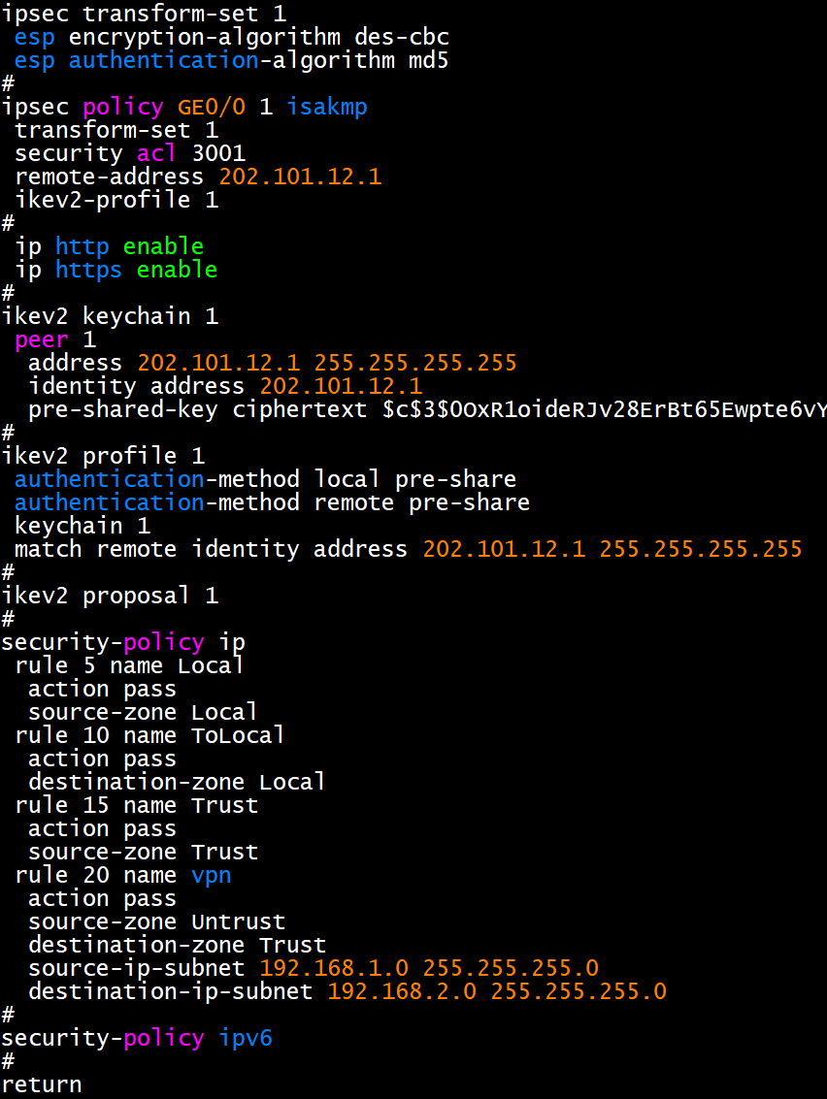
Task: Click the "ikev2 proposal 1" line
Action: point(110,596)
